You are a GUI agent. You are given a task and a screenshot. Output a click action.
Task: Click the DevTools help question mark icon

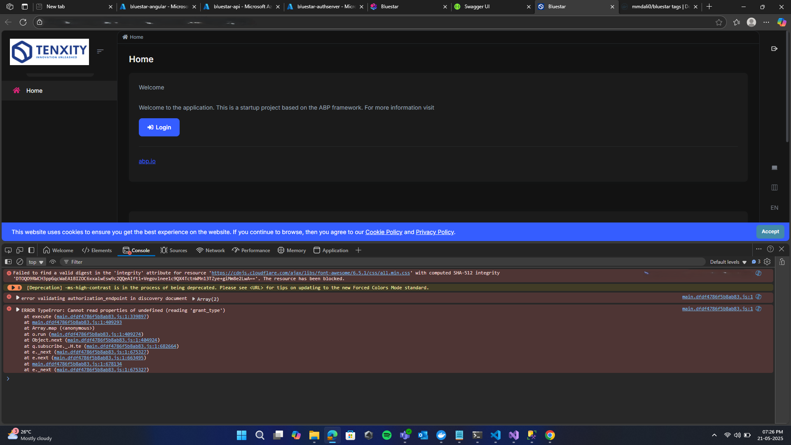[x=770, y=249]
